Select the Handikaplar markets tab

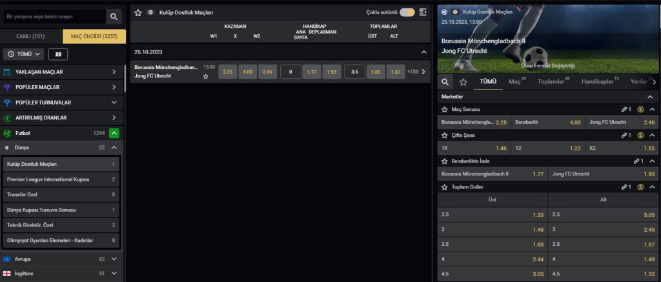tap(599, 82)
